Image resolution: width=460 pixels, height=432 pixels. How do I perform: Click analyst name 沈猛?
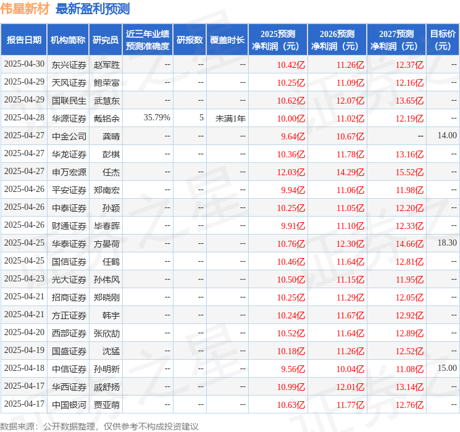111,351
